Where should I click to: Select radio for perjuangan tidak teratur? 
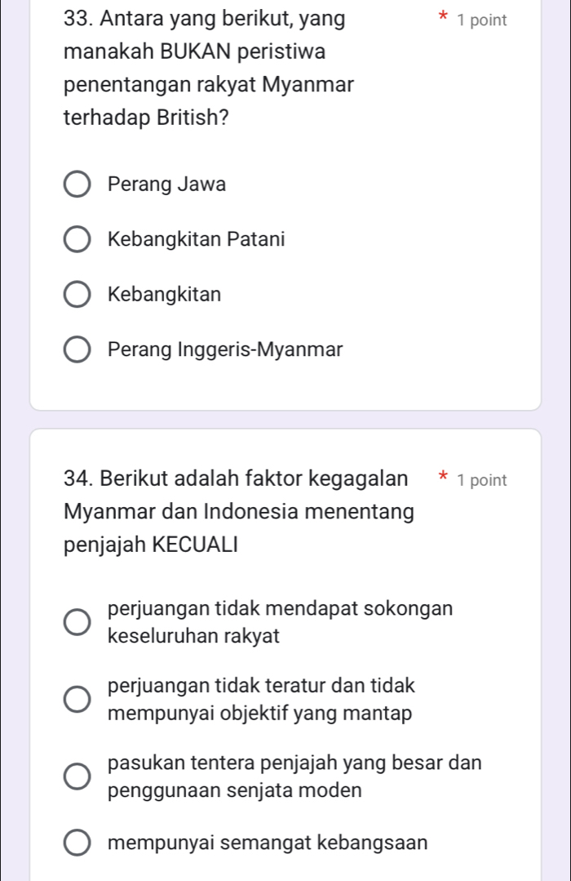tap(77, 700)
